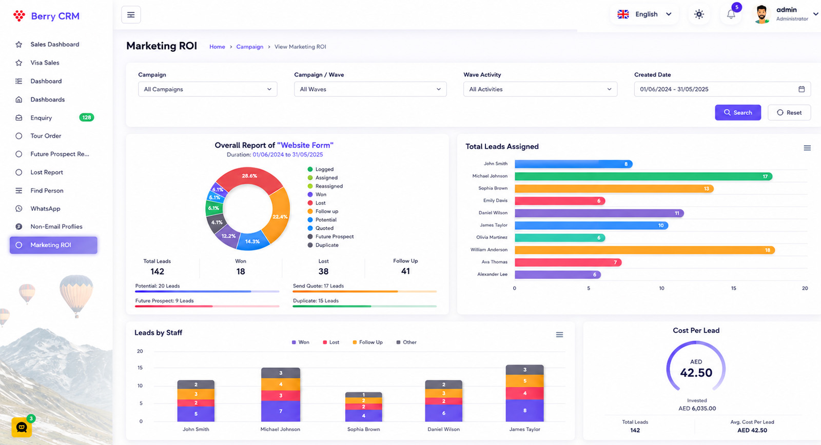Click the Dashboards home icon

(19, 99)
